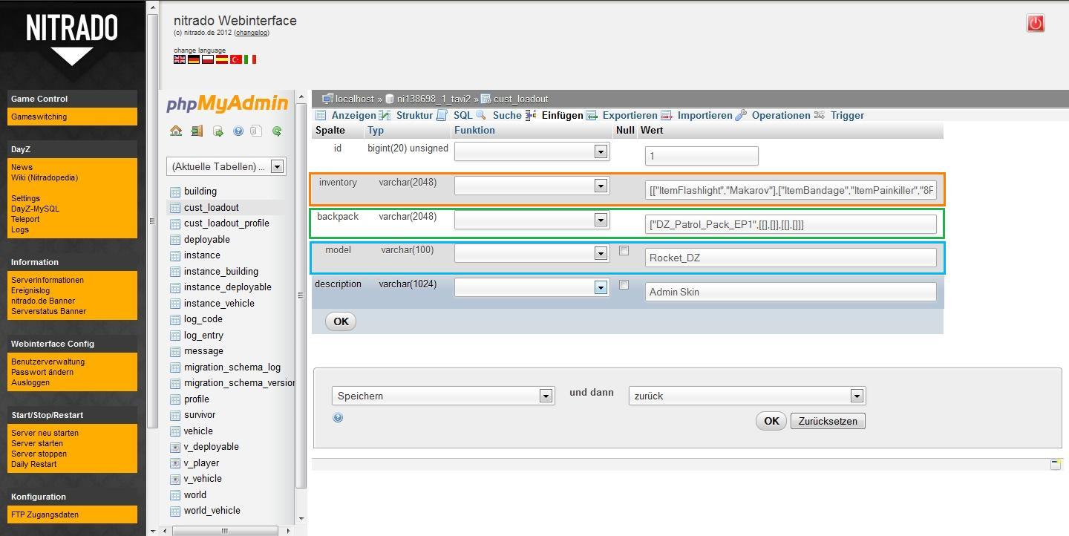This screenshot has width=1069, height=536.
Task: Click the Zurücksetzen button
Action: tap(828, 421)
